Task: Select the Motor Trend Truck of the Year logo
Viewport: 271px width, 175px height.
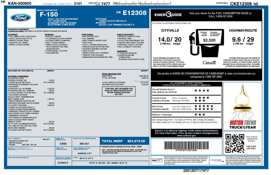Action: 243,121
